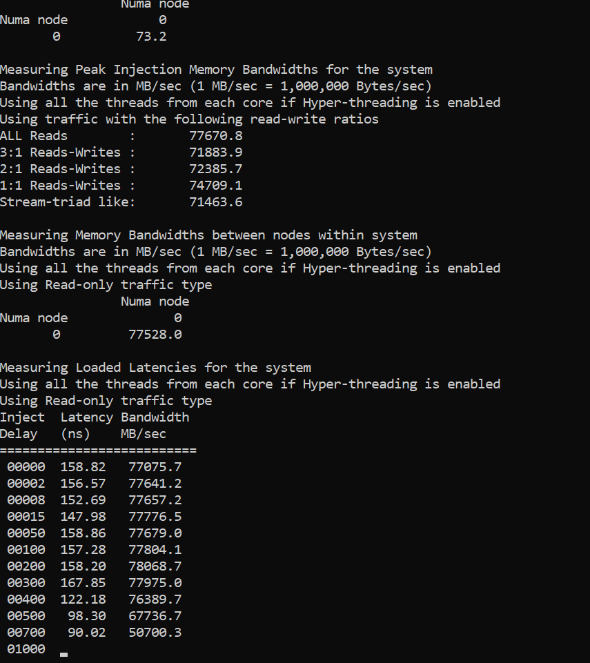Image resolution: width=590 pixels, height=663 pixels.
Task: Click the latency value 167.85
Action: pyautogui.click(x=83, y=583)
